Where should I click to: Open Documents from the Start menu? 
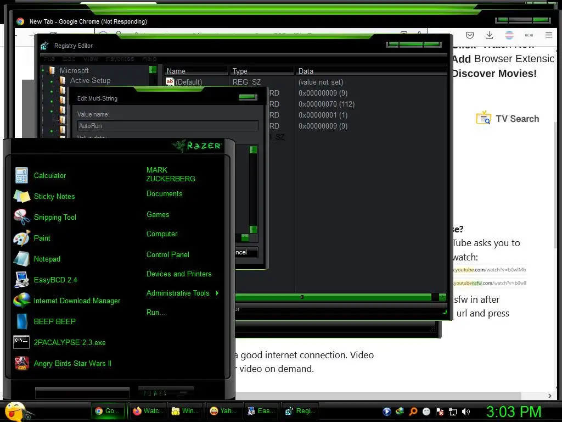pyautogui.click(x=165, y=194)
